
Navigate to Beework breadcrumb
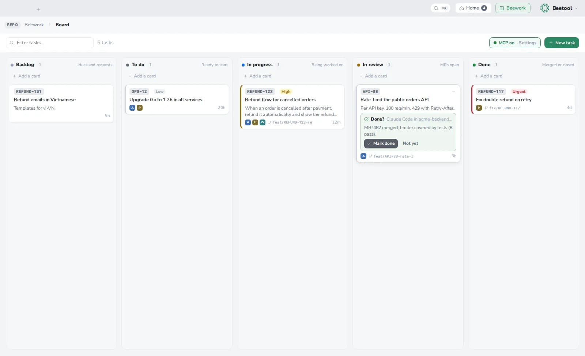(x=34, y=25)
